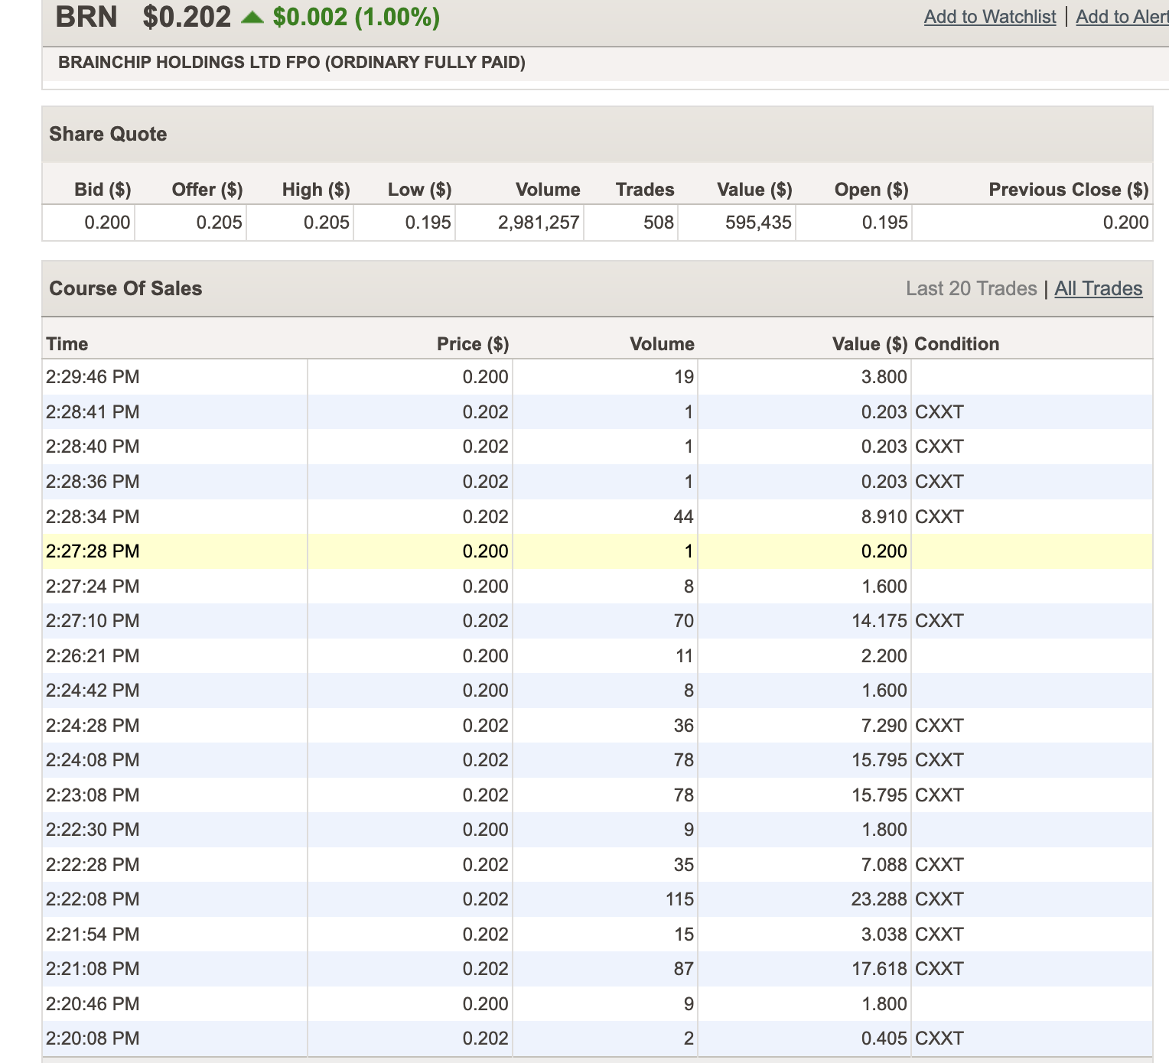The width and height of the screenshot is (1169, 1063).
Task: Select the Last 20 Trades view
Action: [971, 288]
